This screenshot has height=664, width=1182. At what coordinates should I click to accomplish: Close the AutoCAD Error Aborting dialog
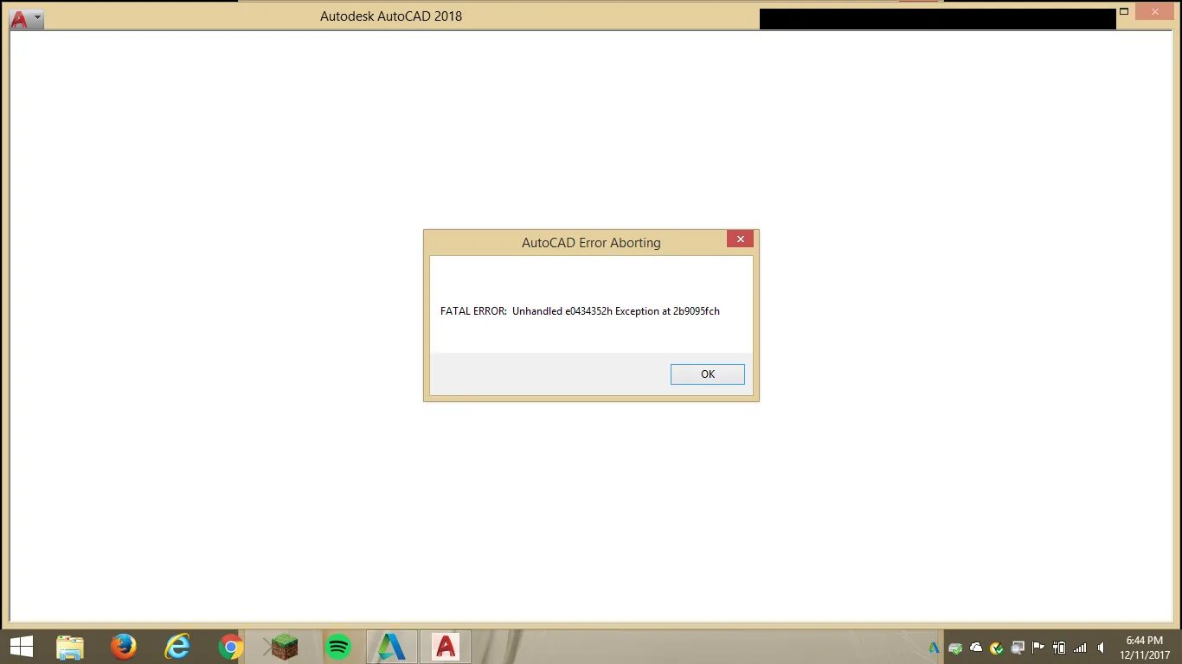740,239
